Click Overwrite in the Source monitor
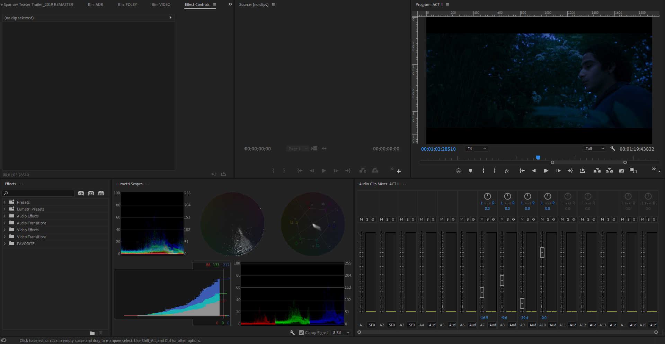 coord(375,171)
